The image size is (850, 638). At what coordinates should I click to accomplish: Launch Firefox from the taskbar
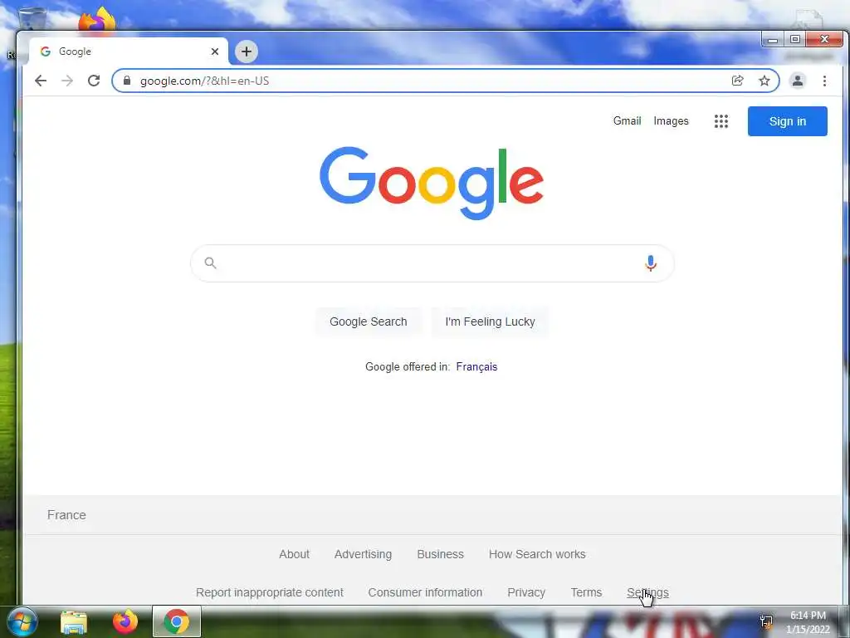pyautogui.click(x=125, y=621)
